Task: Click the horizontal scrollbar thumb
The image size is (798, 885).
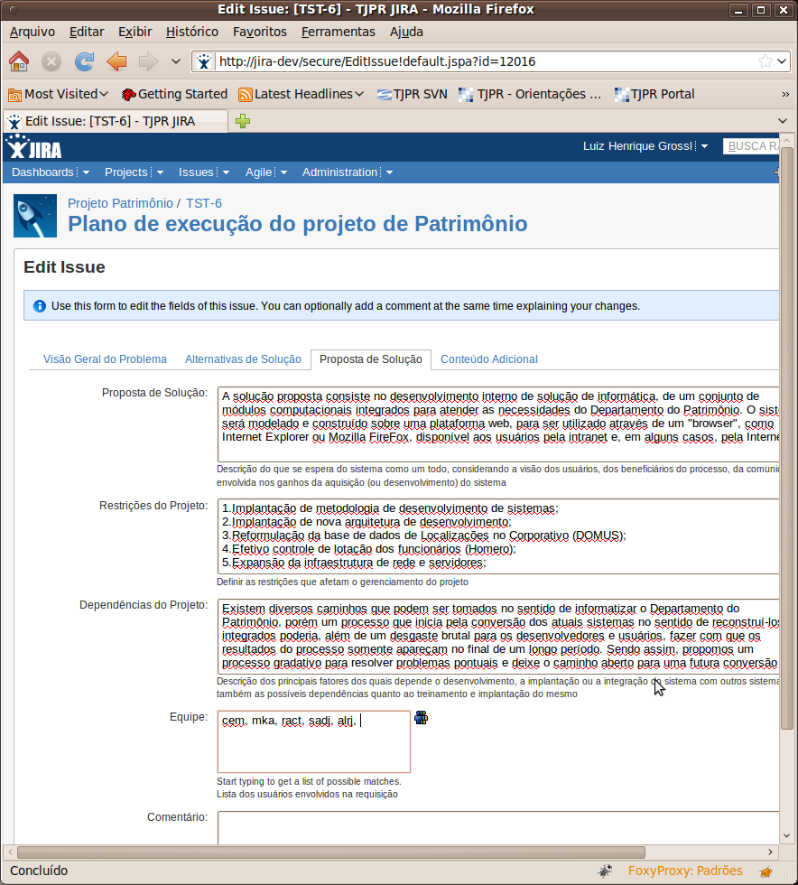Action: click(x=331, y=852)
